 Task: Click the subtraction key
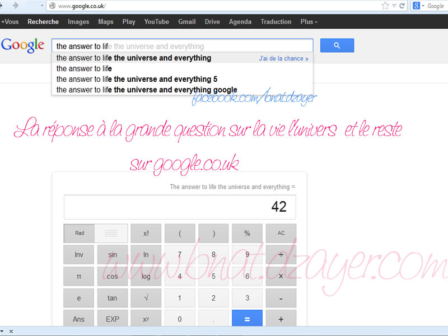coord(281,298)
